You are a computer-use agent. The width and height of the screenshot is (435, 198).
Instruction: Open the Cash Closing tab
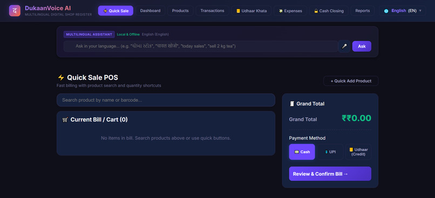point(329,11)
